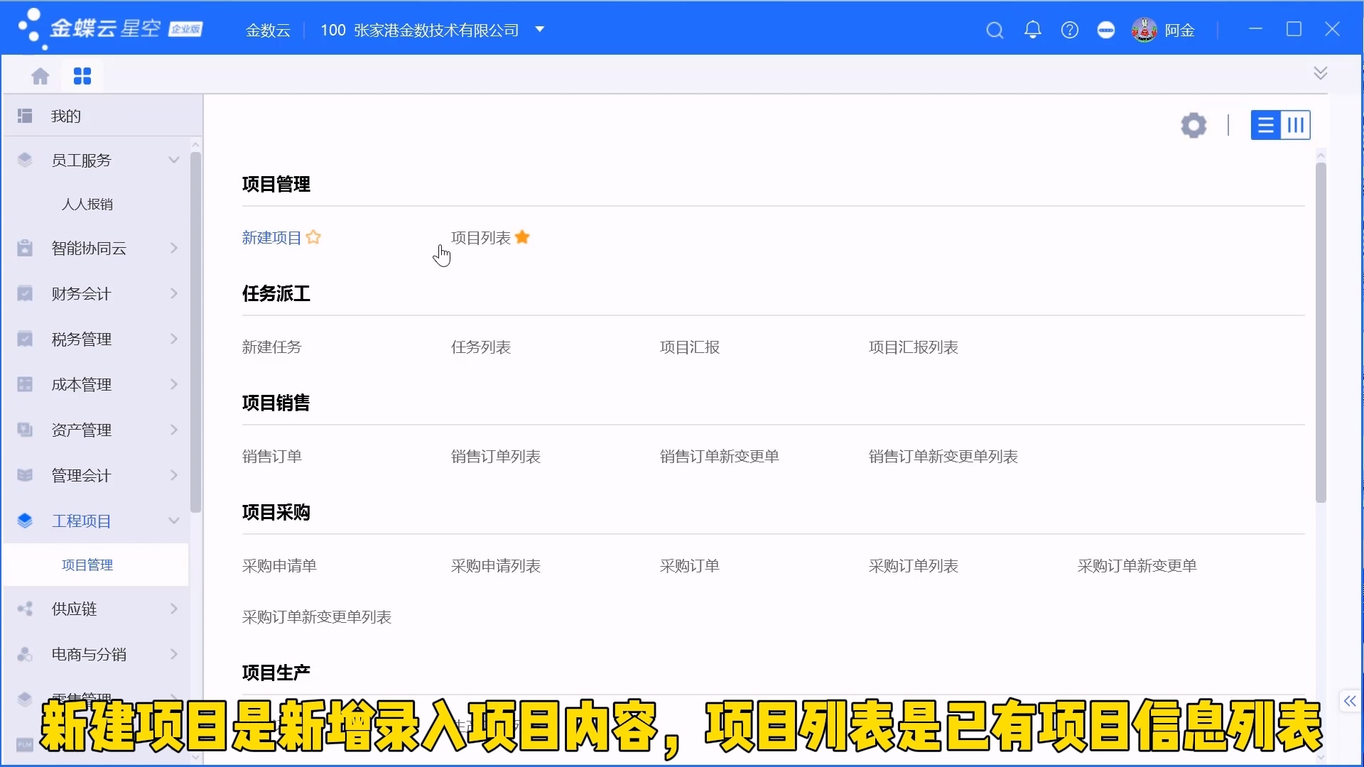The height and width of the screenshot is (767, 1364).
Task: Click the 资产管理 sidebar icon
Action: point(25,430)
